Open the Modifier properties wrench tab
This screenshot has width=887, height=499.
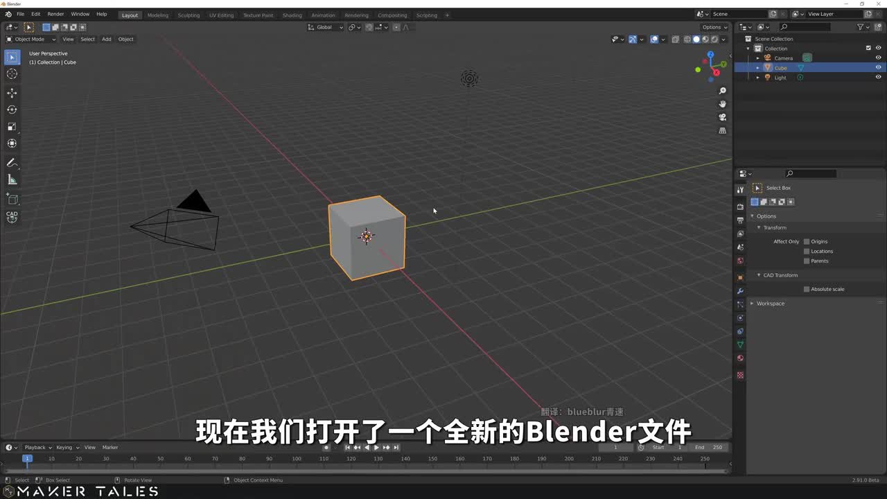coord(740,291)
